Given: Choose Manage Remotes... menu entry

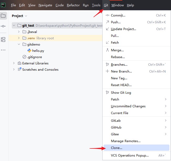Looking at the screenshot, I should click(136, 141).
